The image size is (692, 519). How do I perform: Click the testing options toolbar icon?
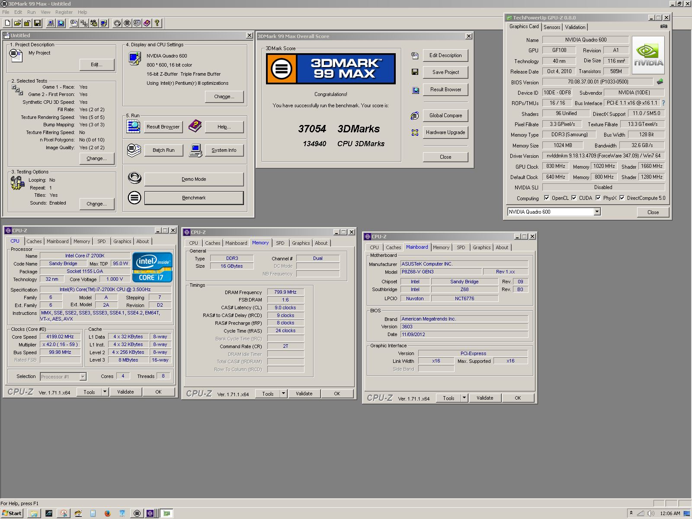(x=94, y=23)
